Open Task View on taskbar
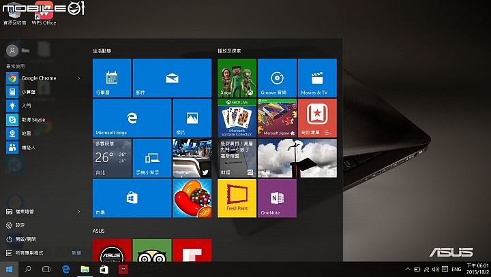 [x=46, y=270]
